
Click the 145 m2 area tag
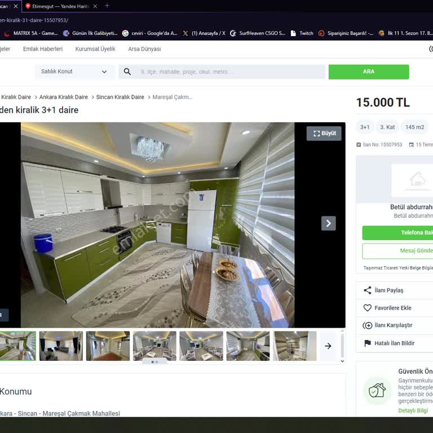click(415, 127)
